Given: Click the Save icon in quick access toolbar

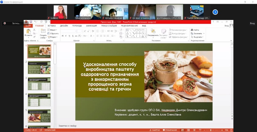Looking at the screenshot, I should 31,22.
